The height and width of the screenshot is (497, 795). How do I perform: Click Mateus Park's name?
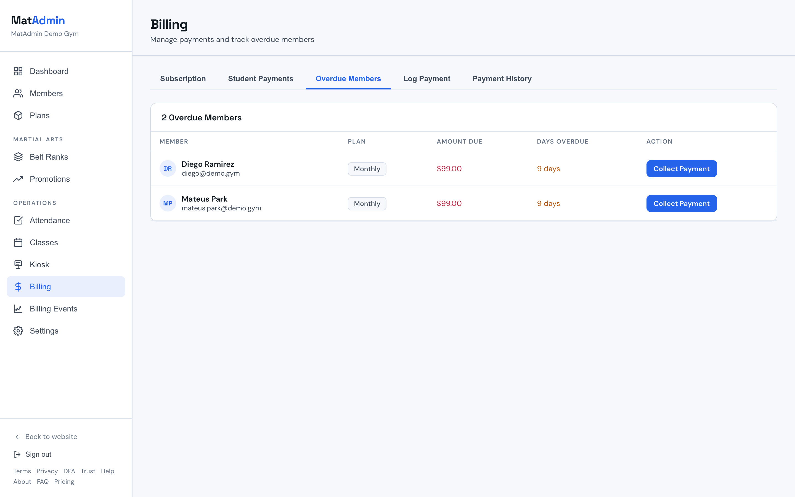(x=204, y=199)
